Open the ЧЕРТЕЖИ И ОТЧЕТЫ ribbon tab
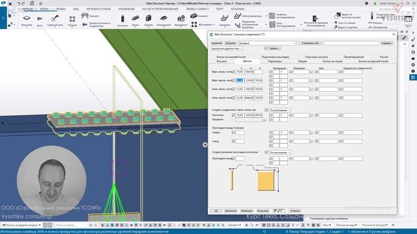Viewport: 417px width, 234px height. (98, 8)
